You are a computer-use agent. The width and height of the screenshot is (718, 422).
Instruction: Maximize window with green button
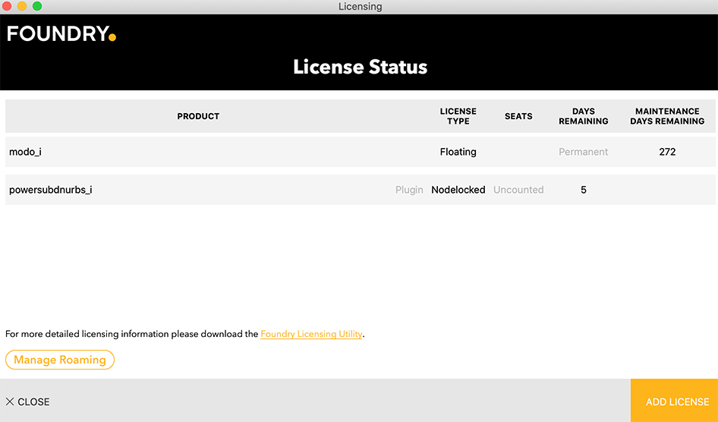[37, 6]
